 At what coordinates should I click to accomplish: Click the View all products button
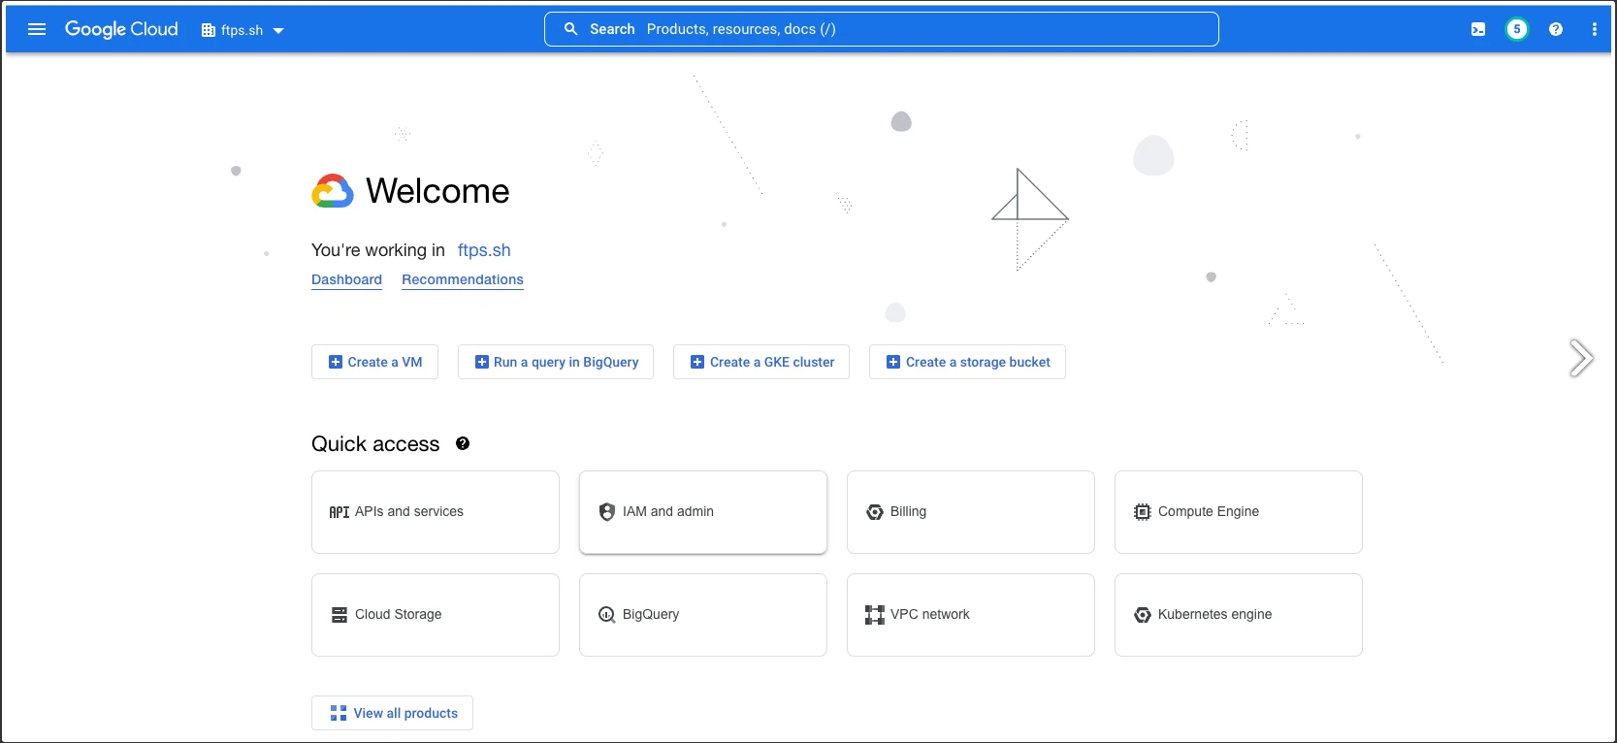392,713
